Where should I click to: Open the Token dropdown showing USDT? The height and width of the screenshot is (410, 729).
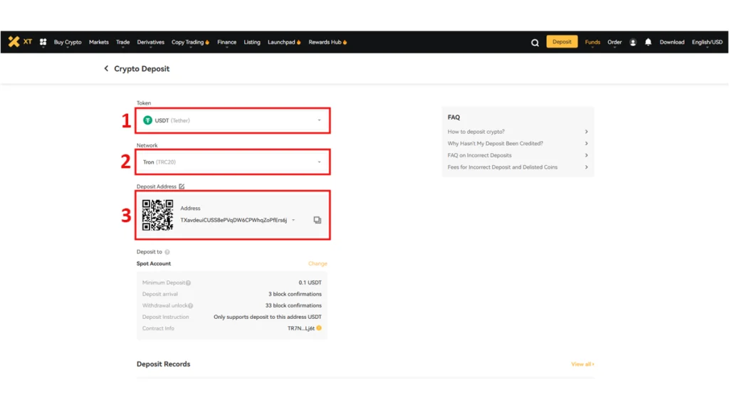233,120
